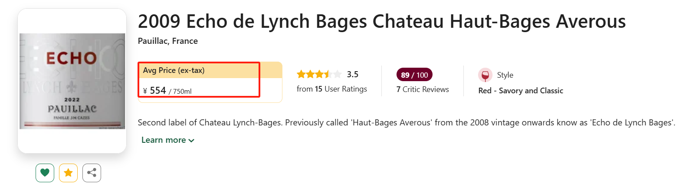Click the five-star rating stars
This screenshot has height=184, width=682.
point(319,74)
